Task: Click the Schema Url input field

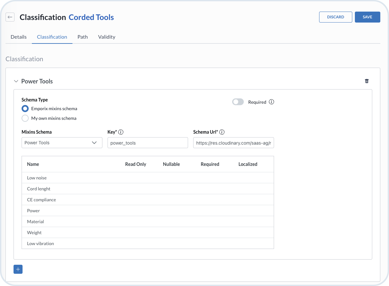Action: click(x=233, y=143)
